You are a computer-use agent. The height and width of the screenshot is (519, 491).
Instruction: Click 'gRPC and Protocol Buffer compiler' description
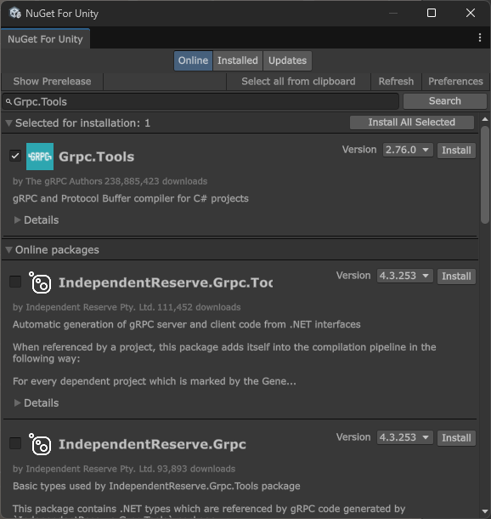pos(131,198)
